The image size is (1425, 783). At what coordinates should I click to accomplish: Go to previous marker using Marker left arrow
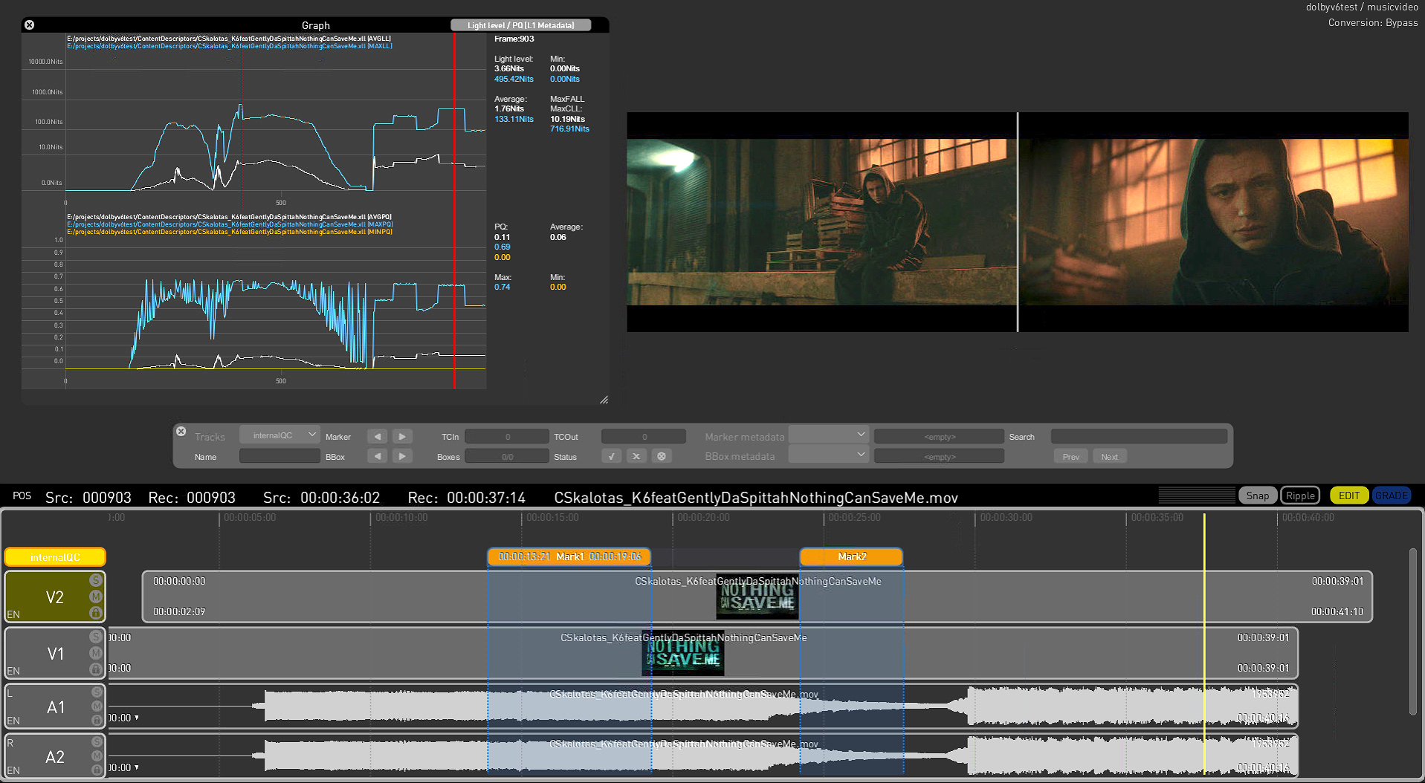378,437
